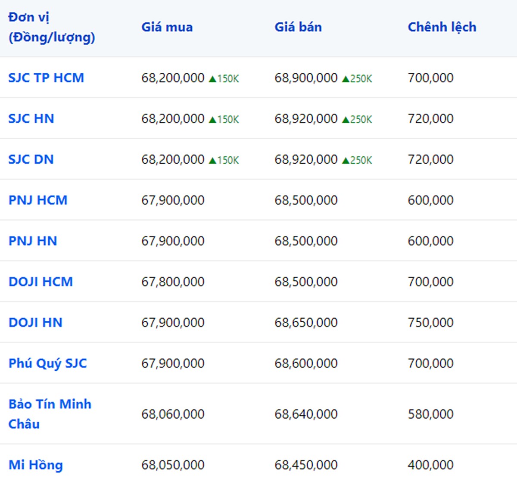Screen dimensions: 517x482
Task: Click the 150K up arrow in SJC DN row
Action: pos(224,160)
